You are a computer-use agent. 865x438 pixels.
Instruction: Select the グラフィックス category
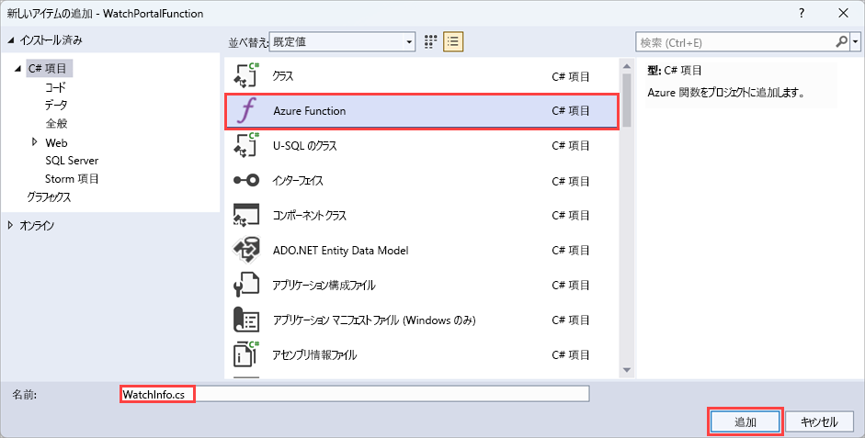(x=49, y=197)
